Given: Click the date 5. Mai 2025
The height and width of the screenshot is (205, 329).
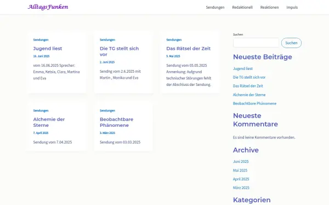Looking at the screenshot, I should point(173,56).
